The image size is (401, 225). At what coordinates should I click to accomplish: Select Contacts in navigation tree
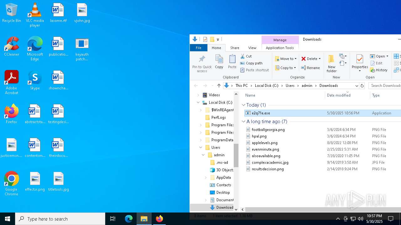tap(224, 185)
